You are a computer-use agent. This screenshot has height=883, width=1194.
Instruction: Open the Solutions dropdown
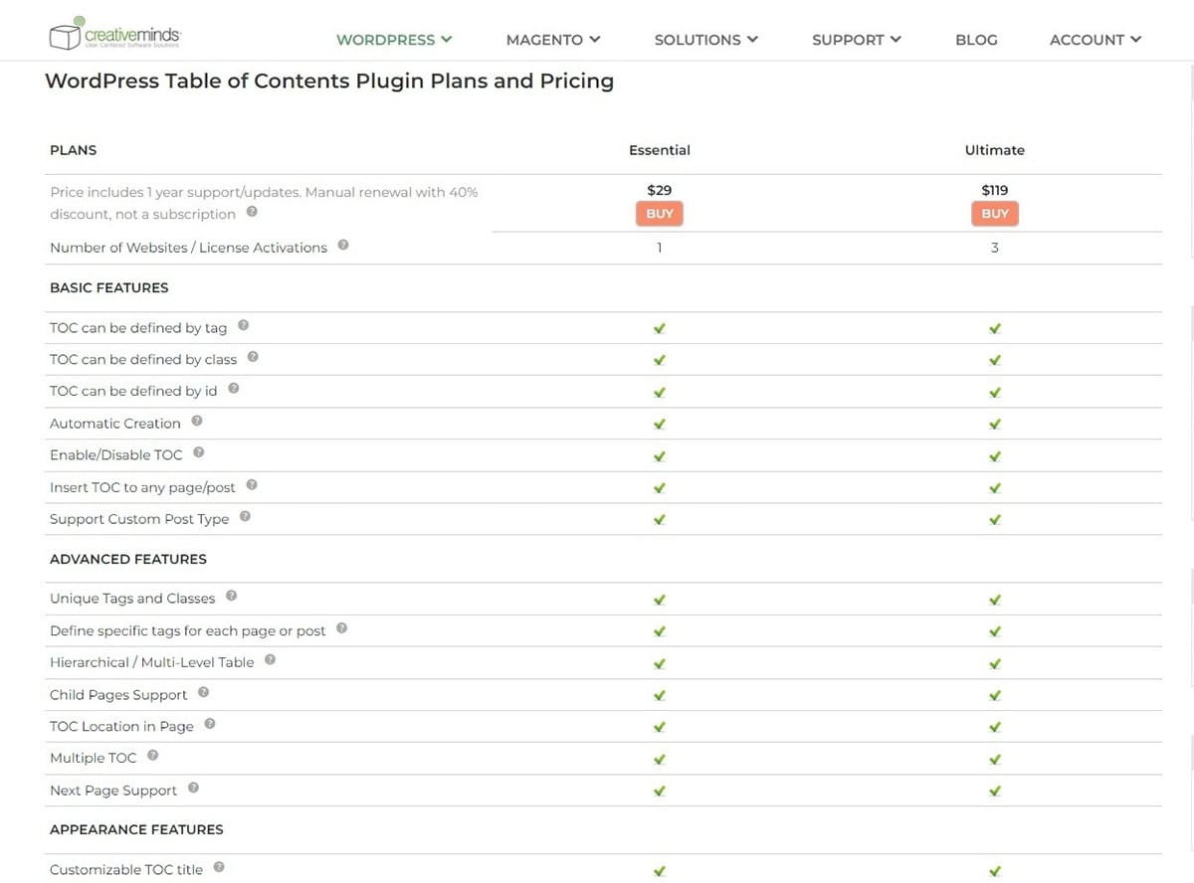pos(706,40)
